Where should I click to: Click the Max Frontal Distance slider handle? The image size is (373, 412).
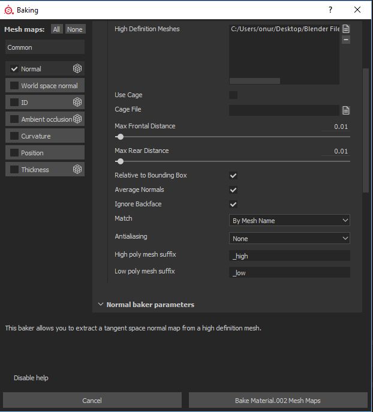(x=121, y=137)
